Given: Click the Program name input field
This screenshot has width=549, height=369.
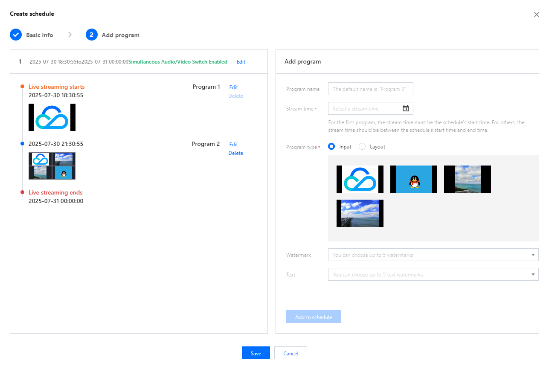Looking at the screenshot, I should point(371,89).
